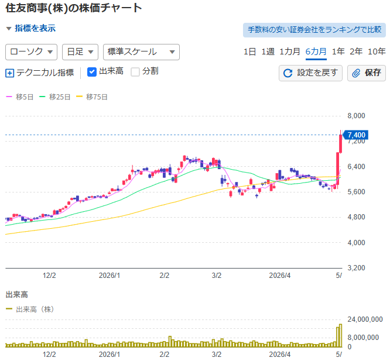
Task: Click the plus icon beside テクニカル指標
Action: click(x=10, y=73)
